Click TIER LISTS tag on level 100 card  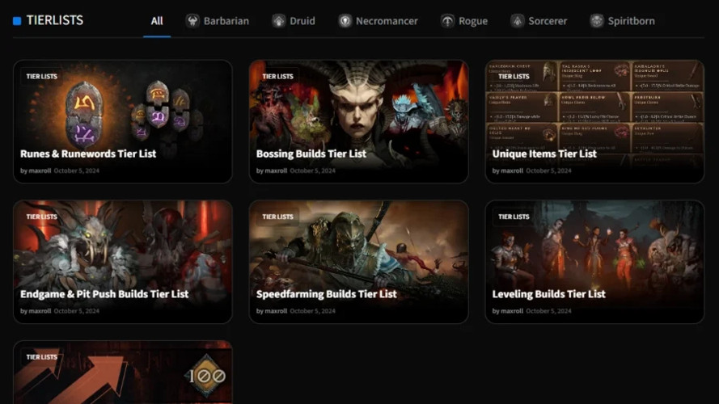click(42, 357)
